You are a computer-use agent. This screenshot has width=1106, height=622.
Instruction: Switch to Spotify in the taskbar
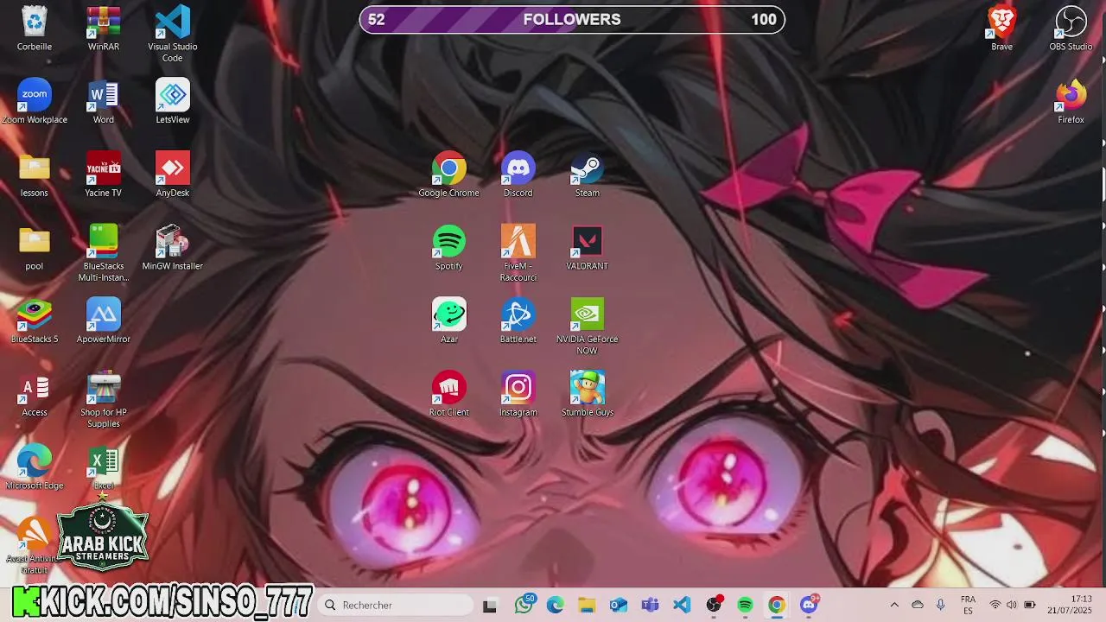tap(745, 605)
